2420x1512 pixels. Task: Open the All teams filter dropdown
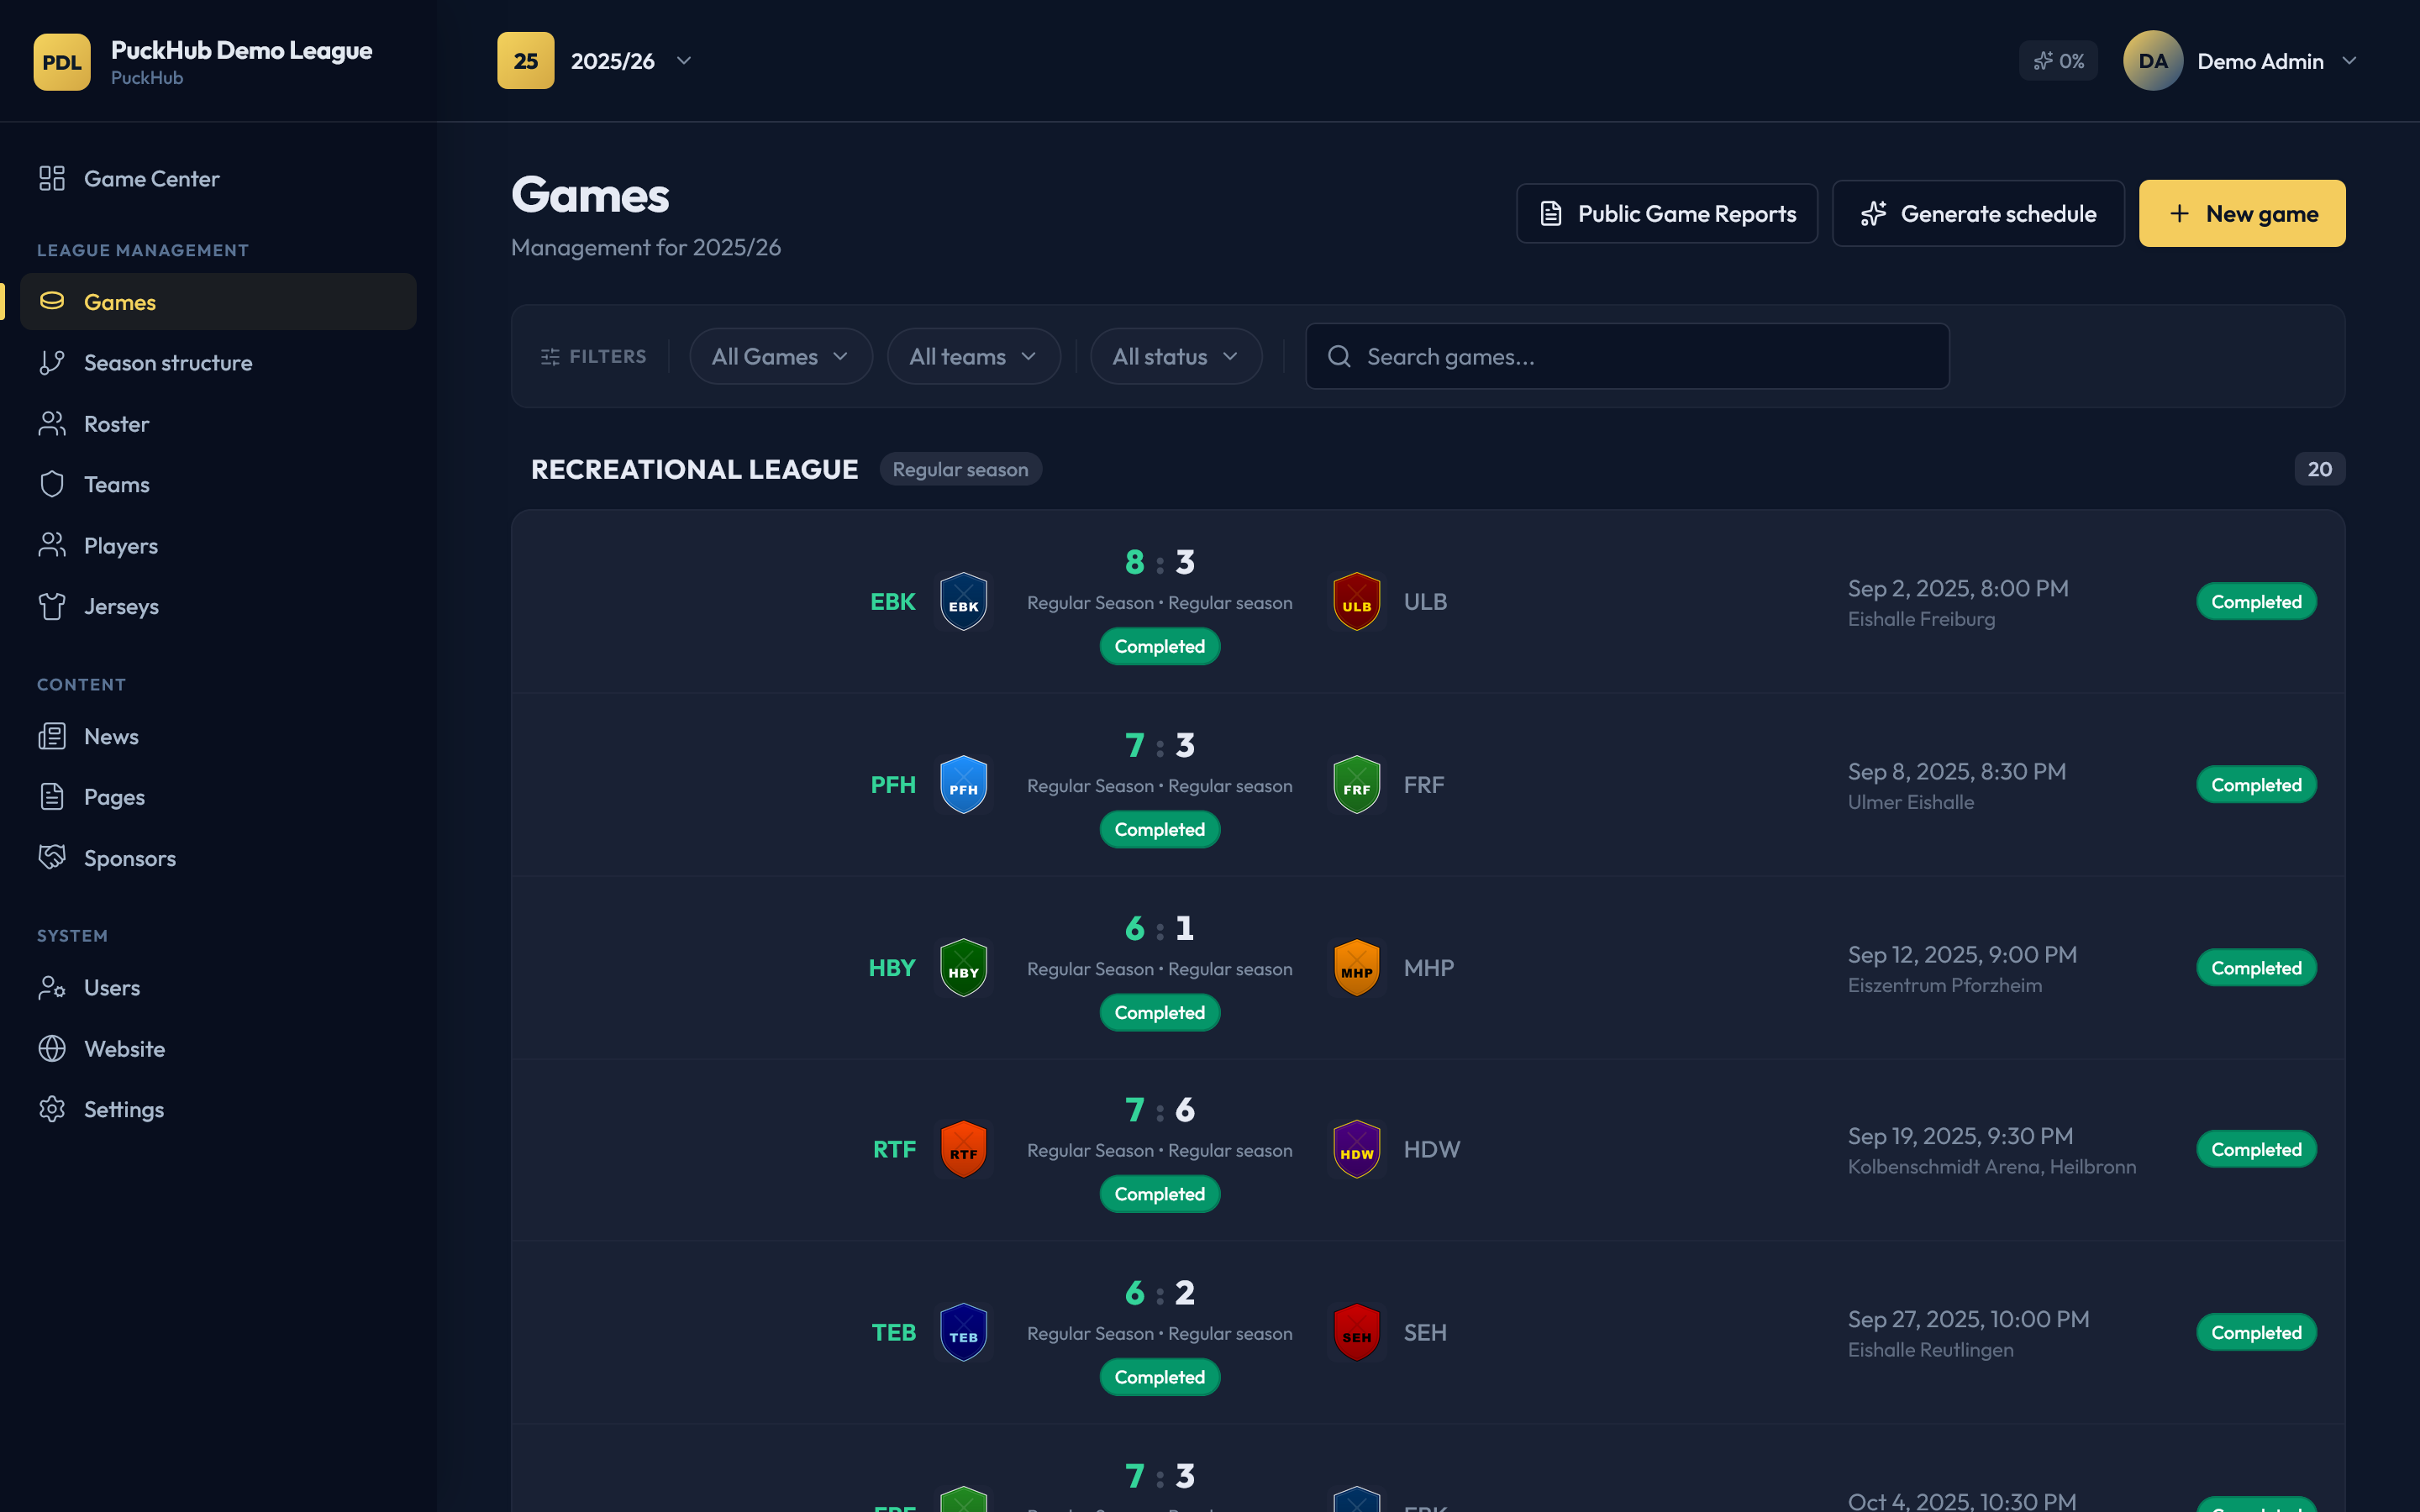pyautogui.click(x=974, y=356)
